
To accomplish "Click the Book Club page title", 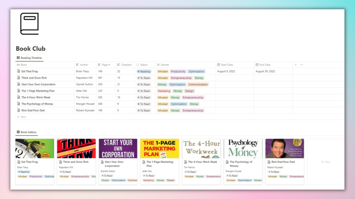I will click(x=31, y=49).
